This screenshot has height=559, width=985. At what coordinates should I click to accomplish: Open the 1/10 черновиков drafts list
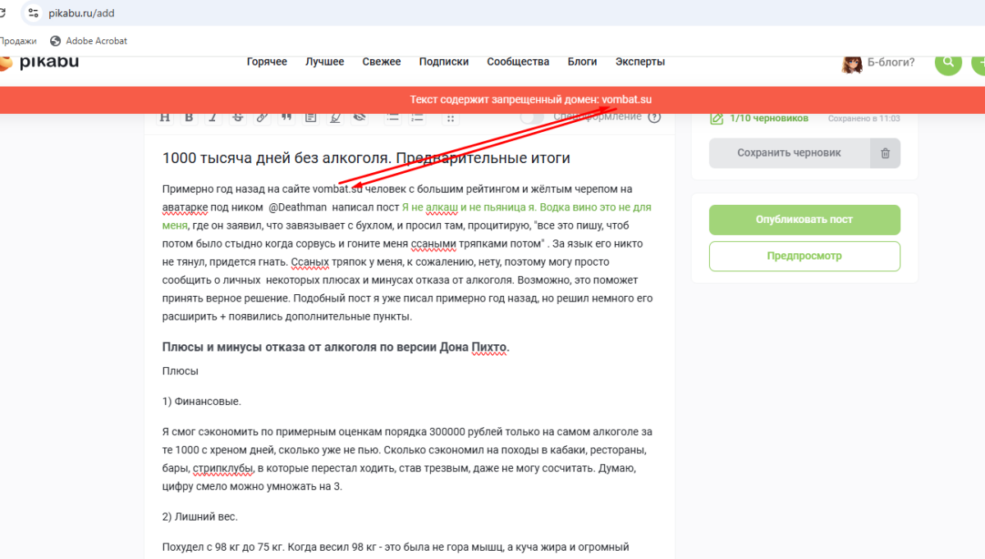tap(769, 118)
